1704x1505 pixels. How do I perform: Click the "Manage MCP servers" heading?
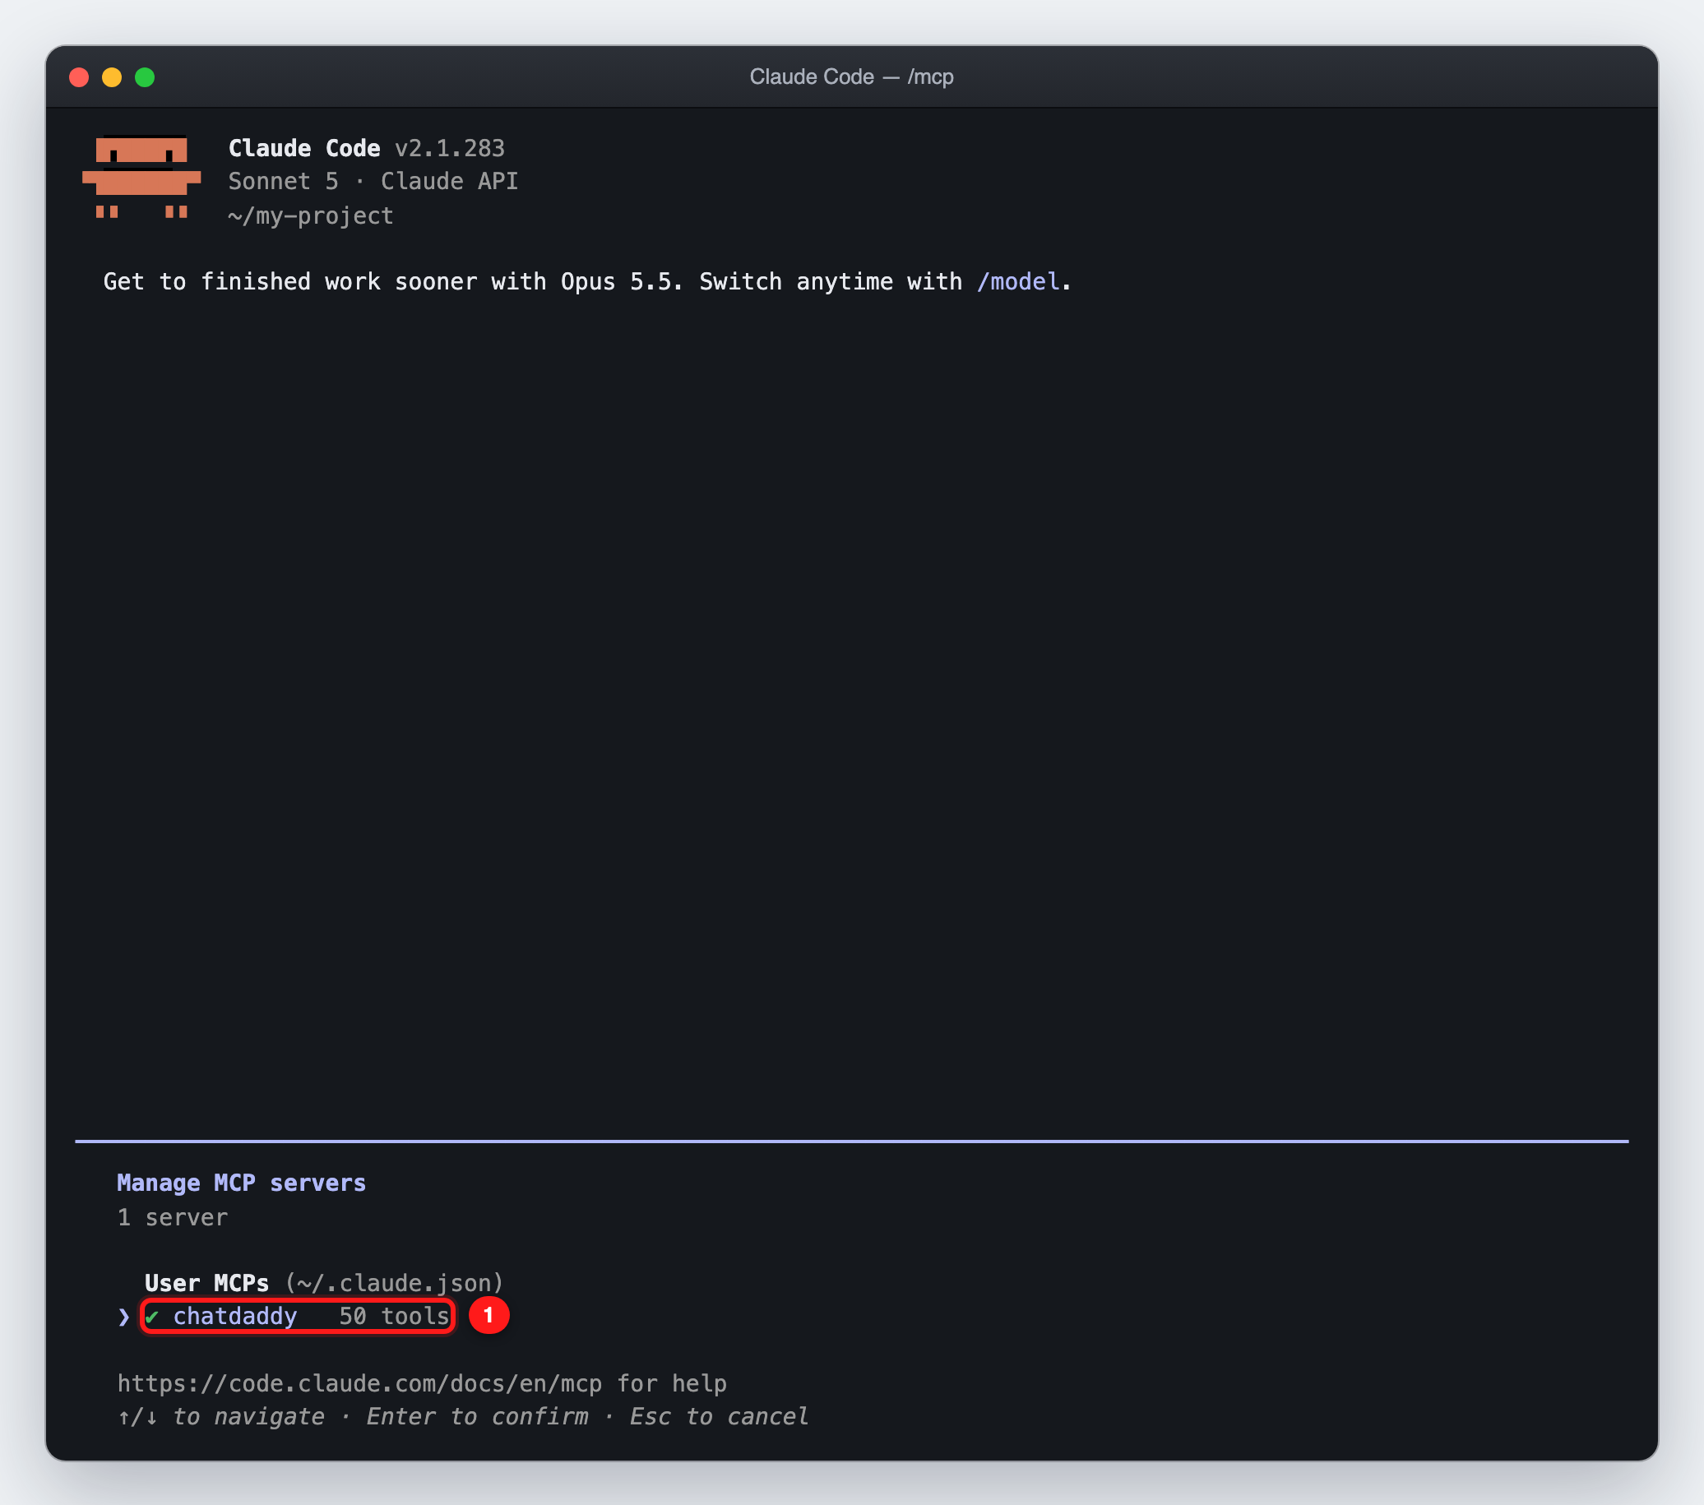pyautogui.click(x=241, y=1183)
